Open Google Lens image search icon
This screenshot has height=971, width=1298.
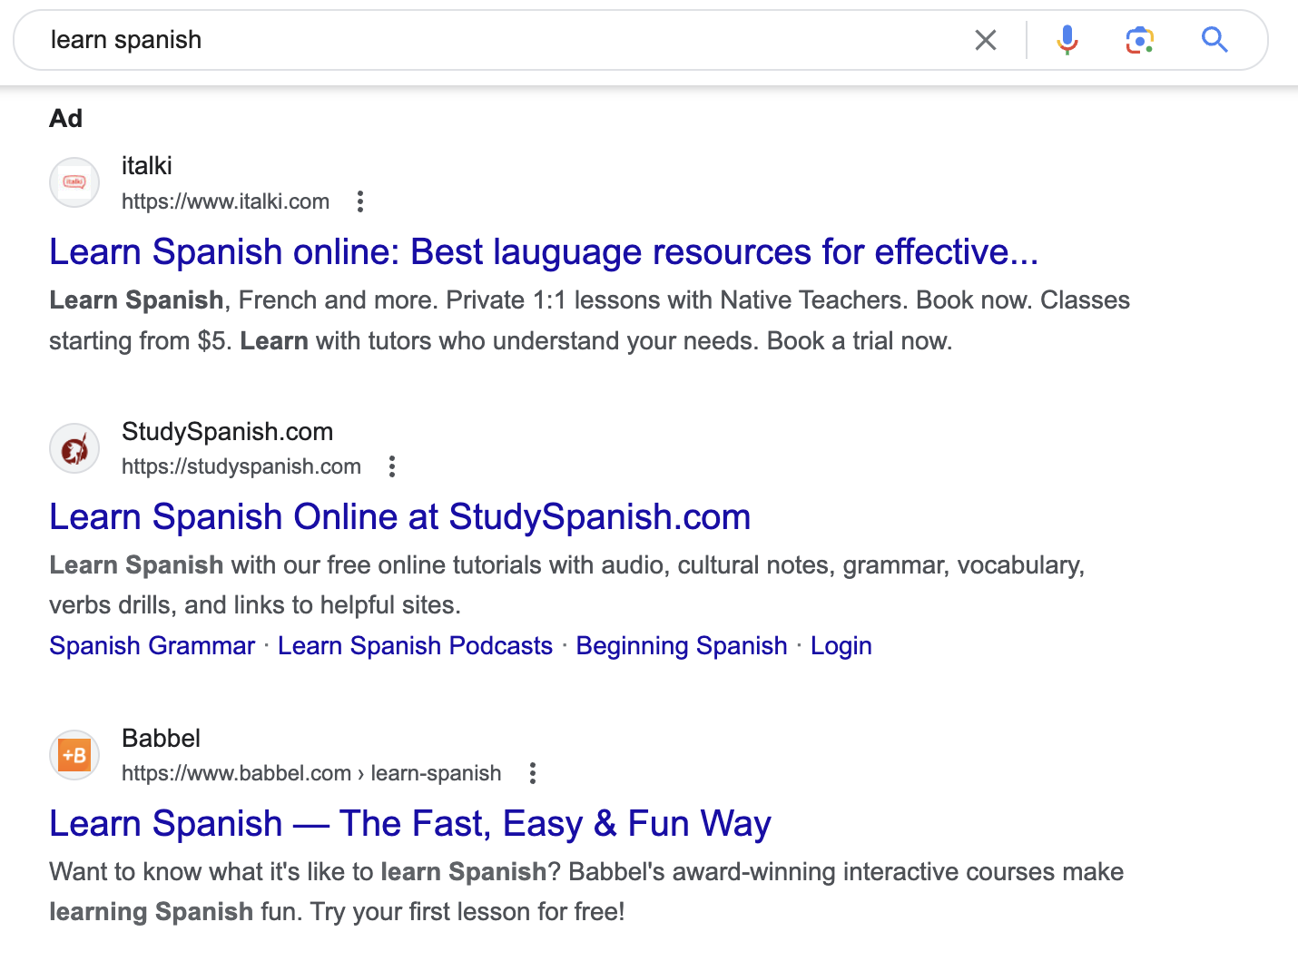pyautogui.click(x=1140, y=40)
